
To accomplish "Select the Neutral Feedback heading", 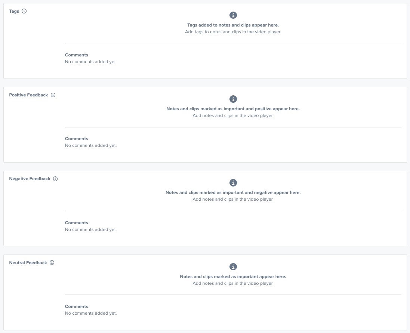I will point(28,263).
